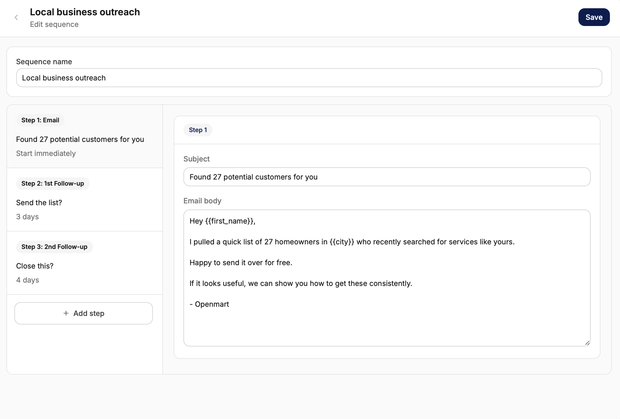The image size is (620, 419).
Task: Click the 'Close this?' step subject
Action: click(35, 266)
